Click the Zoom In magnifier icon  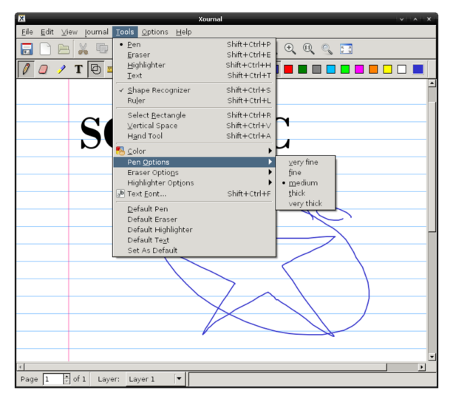coord(290,49)
